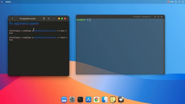Open the /Gtk/ShellShowsAppmenu link
Image resolution: width=185 pixels, height=104 pixels.
(x=45, y=38)
